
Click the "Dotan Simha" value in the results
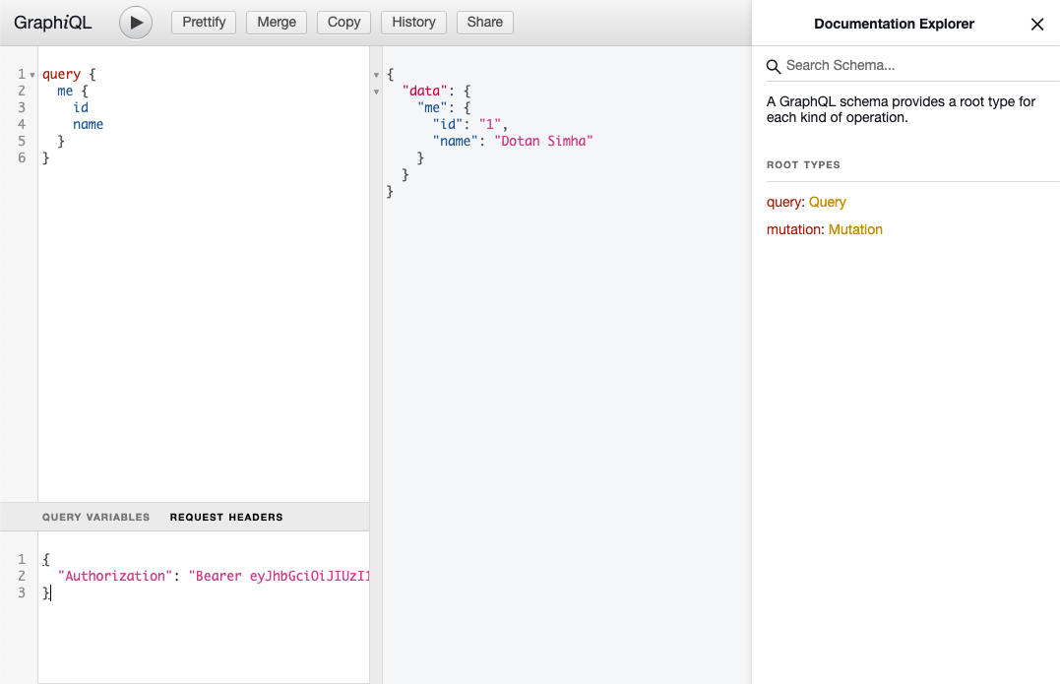pos(543,142)
